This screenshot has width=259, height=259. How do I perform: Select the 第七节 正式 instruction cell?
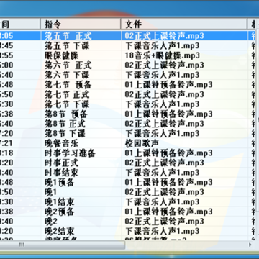67,94
